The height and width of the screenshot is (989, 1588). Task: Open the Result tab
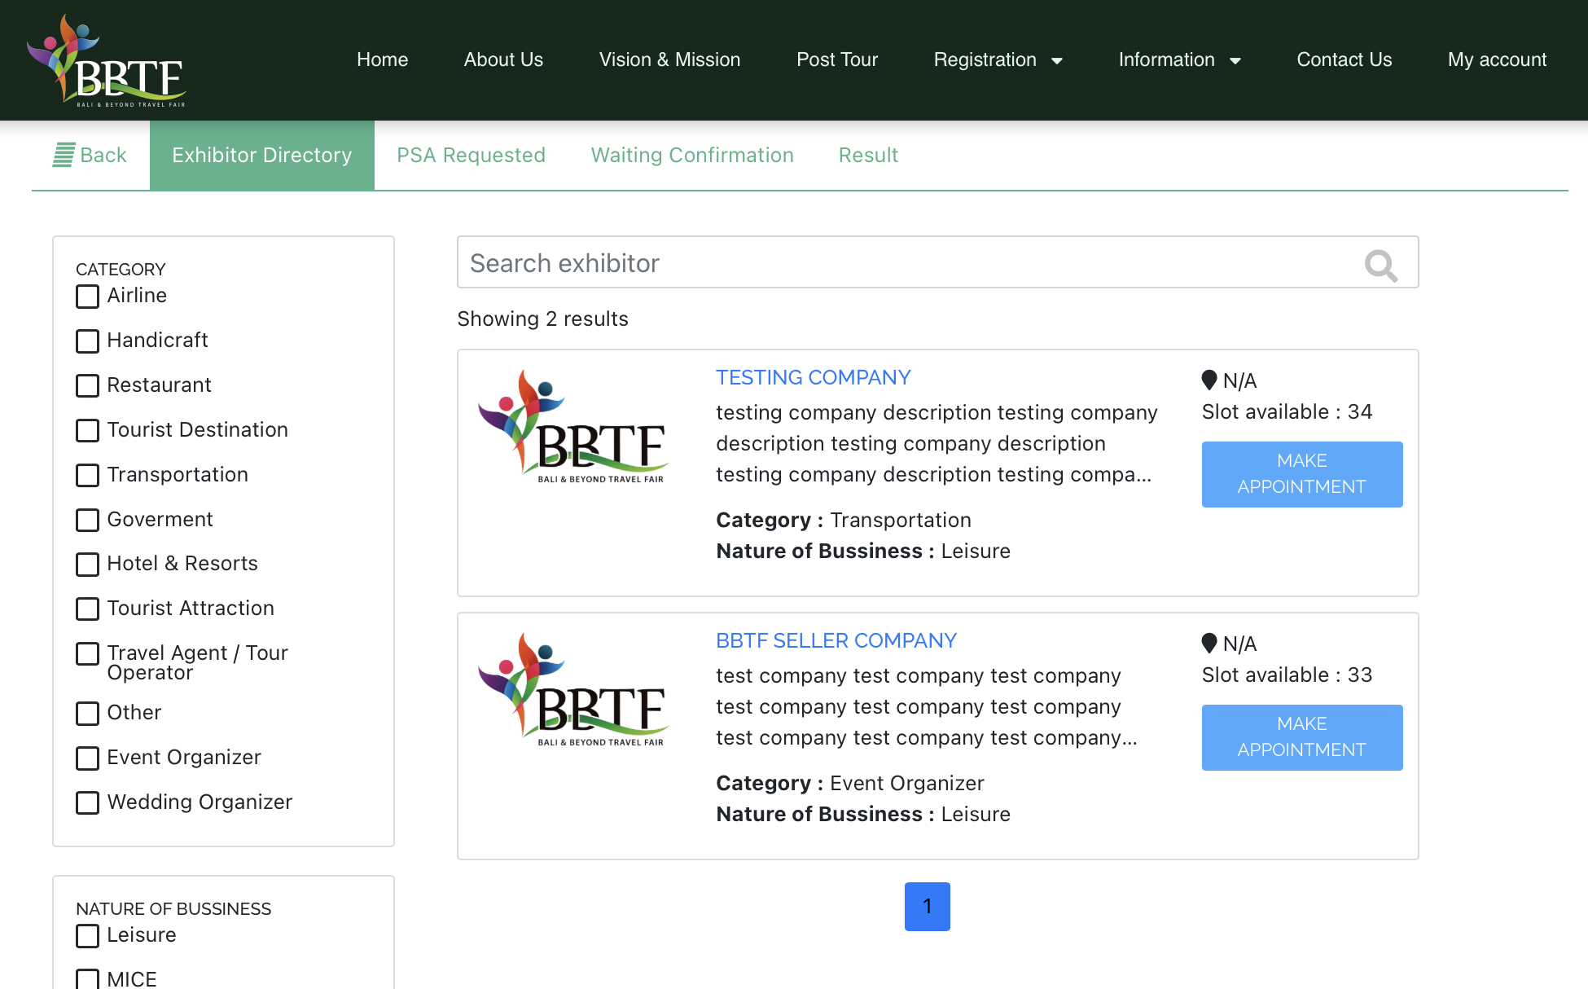[868, 155]
